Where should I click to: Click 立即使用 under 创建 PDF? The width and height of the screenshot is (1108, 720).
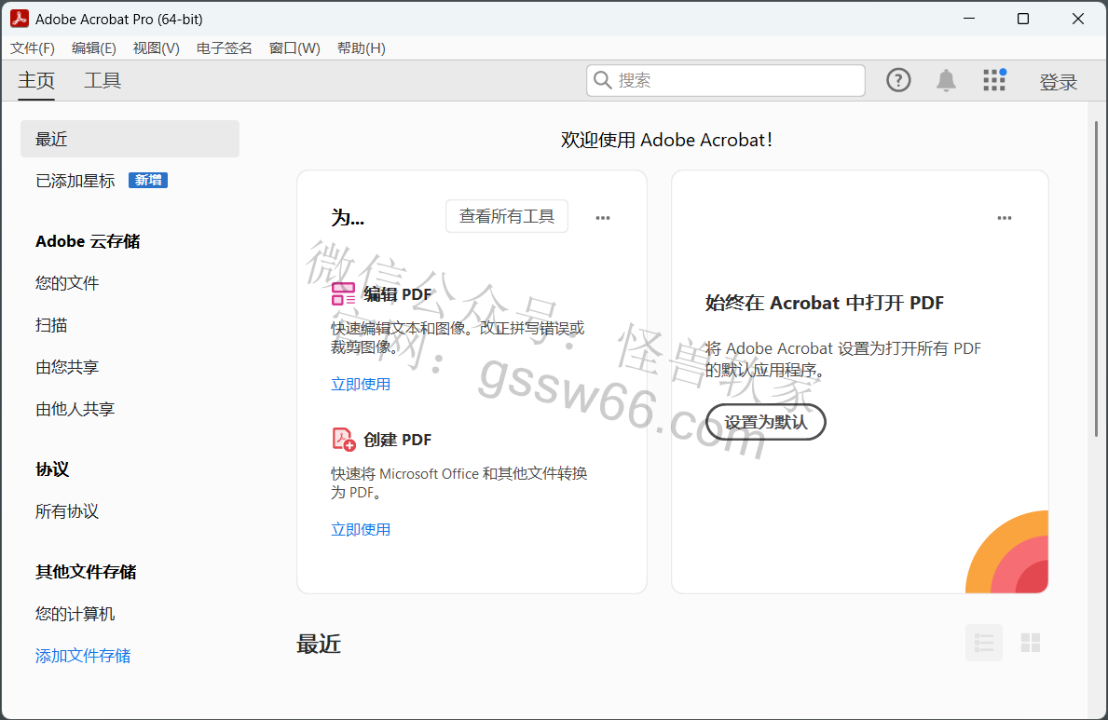click(x=361, y=529)
